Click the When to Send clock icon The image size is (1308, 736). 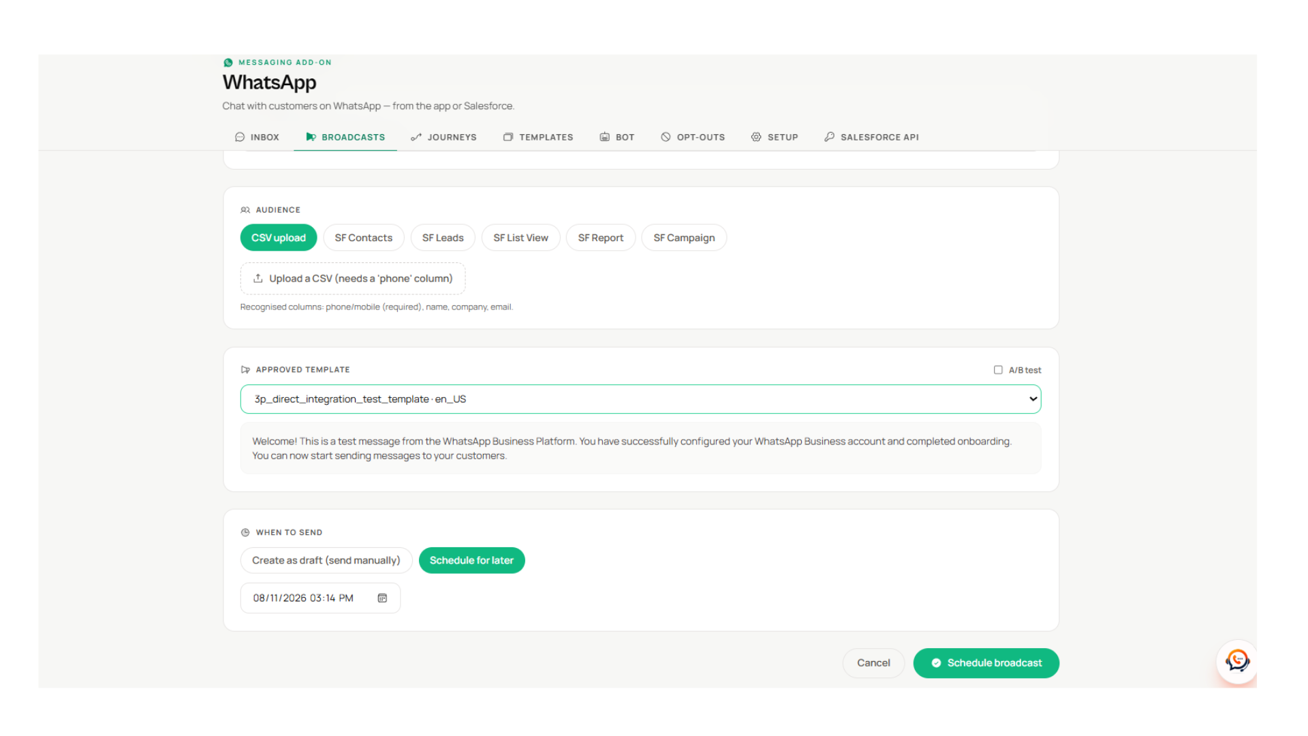pos(245,532)
